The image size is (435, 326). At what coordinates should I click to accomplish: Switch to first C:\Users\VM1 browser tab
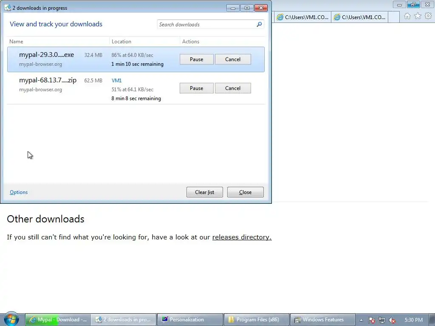click(302, 17)
